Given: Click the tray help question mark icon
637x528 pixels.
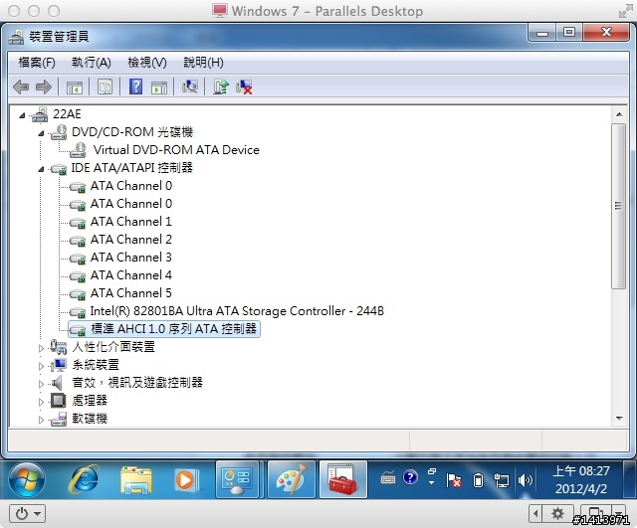Looking at the screenshot, I should tap(410, 477).
